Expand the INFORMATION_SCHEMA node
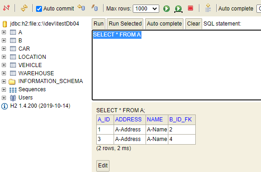Viewport: 261px width, 172px height. point(4,81)
